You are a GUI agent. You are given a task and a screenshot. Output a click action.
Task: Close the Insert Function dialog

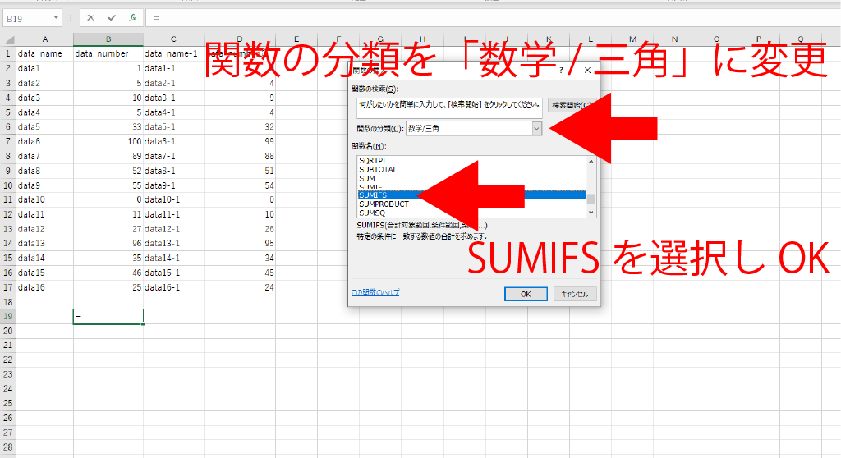tap(587, 71)
